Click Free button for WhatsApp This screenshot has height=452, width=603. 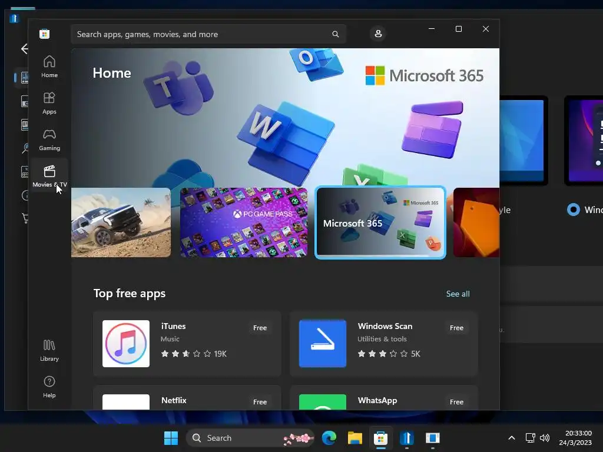click(x=456, y=401)
